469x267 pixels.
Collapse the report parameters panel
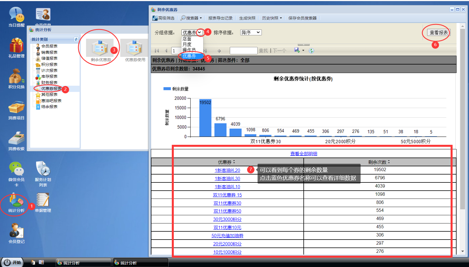(303, 45)
